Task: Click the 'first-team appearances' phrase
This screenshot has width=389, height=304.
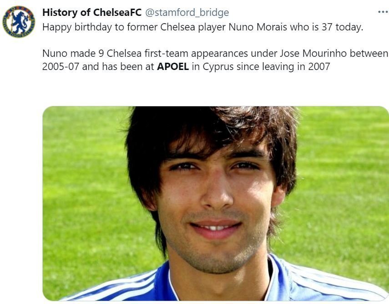Action: [196, 54]
